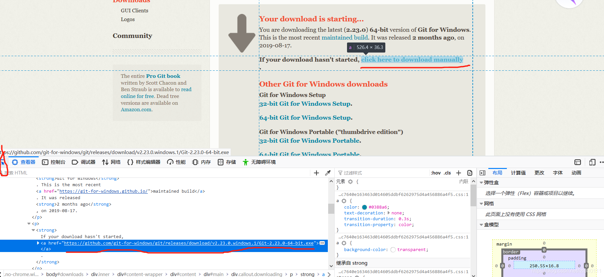Click the 过滤样式 filter styles field
This screenshot has width=604, height=277.
coord(383,173)
